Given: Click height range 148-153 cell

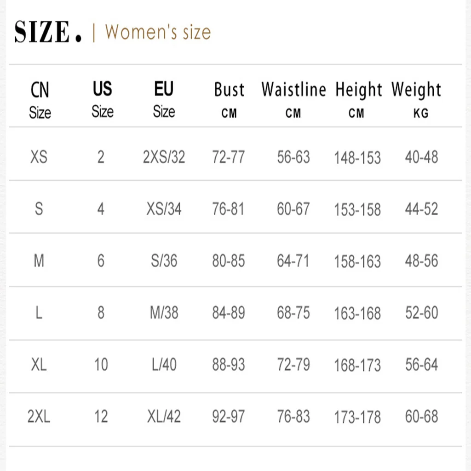Looking at the screenshot, I should click(x=357, y=158).
